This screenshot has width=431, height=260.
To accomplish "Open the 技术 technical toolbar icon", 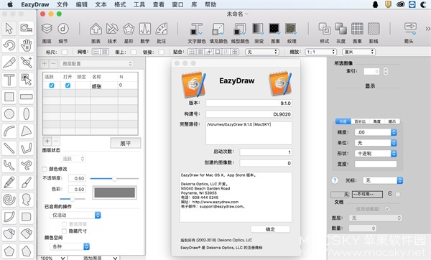I will coord(112,33).
